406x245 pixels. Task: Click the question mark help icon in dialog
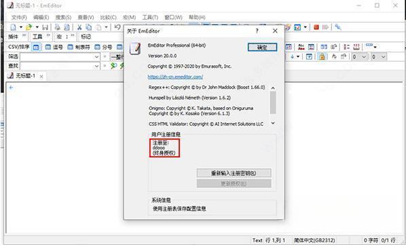[x=257, y=31]
